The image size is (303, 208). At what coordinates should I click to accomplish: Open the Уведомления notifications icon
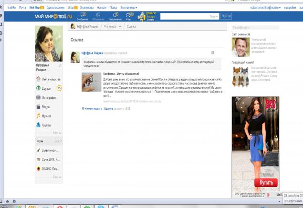115,15
